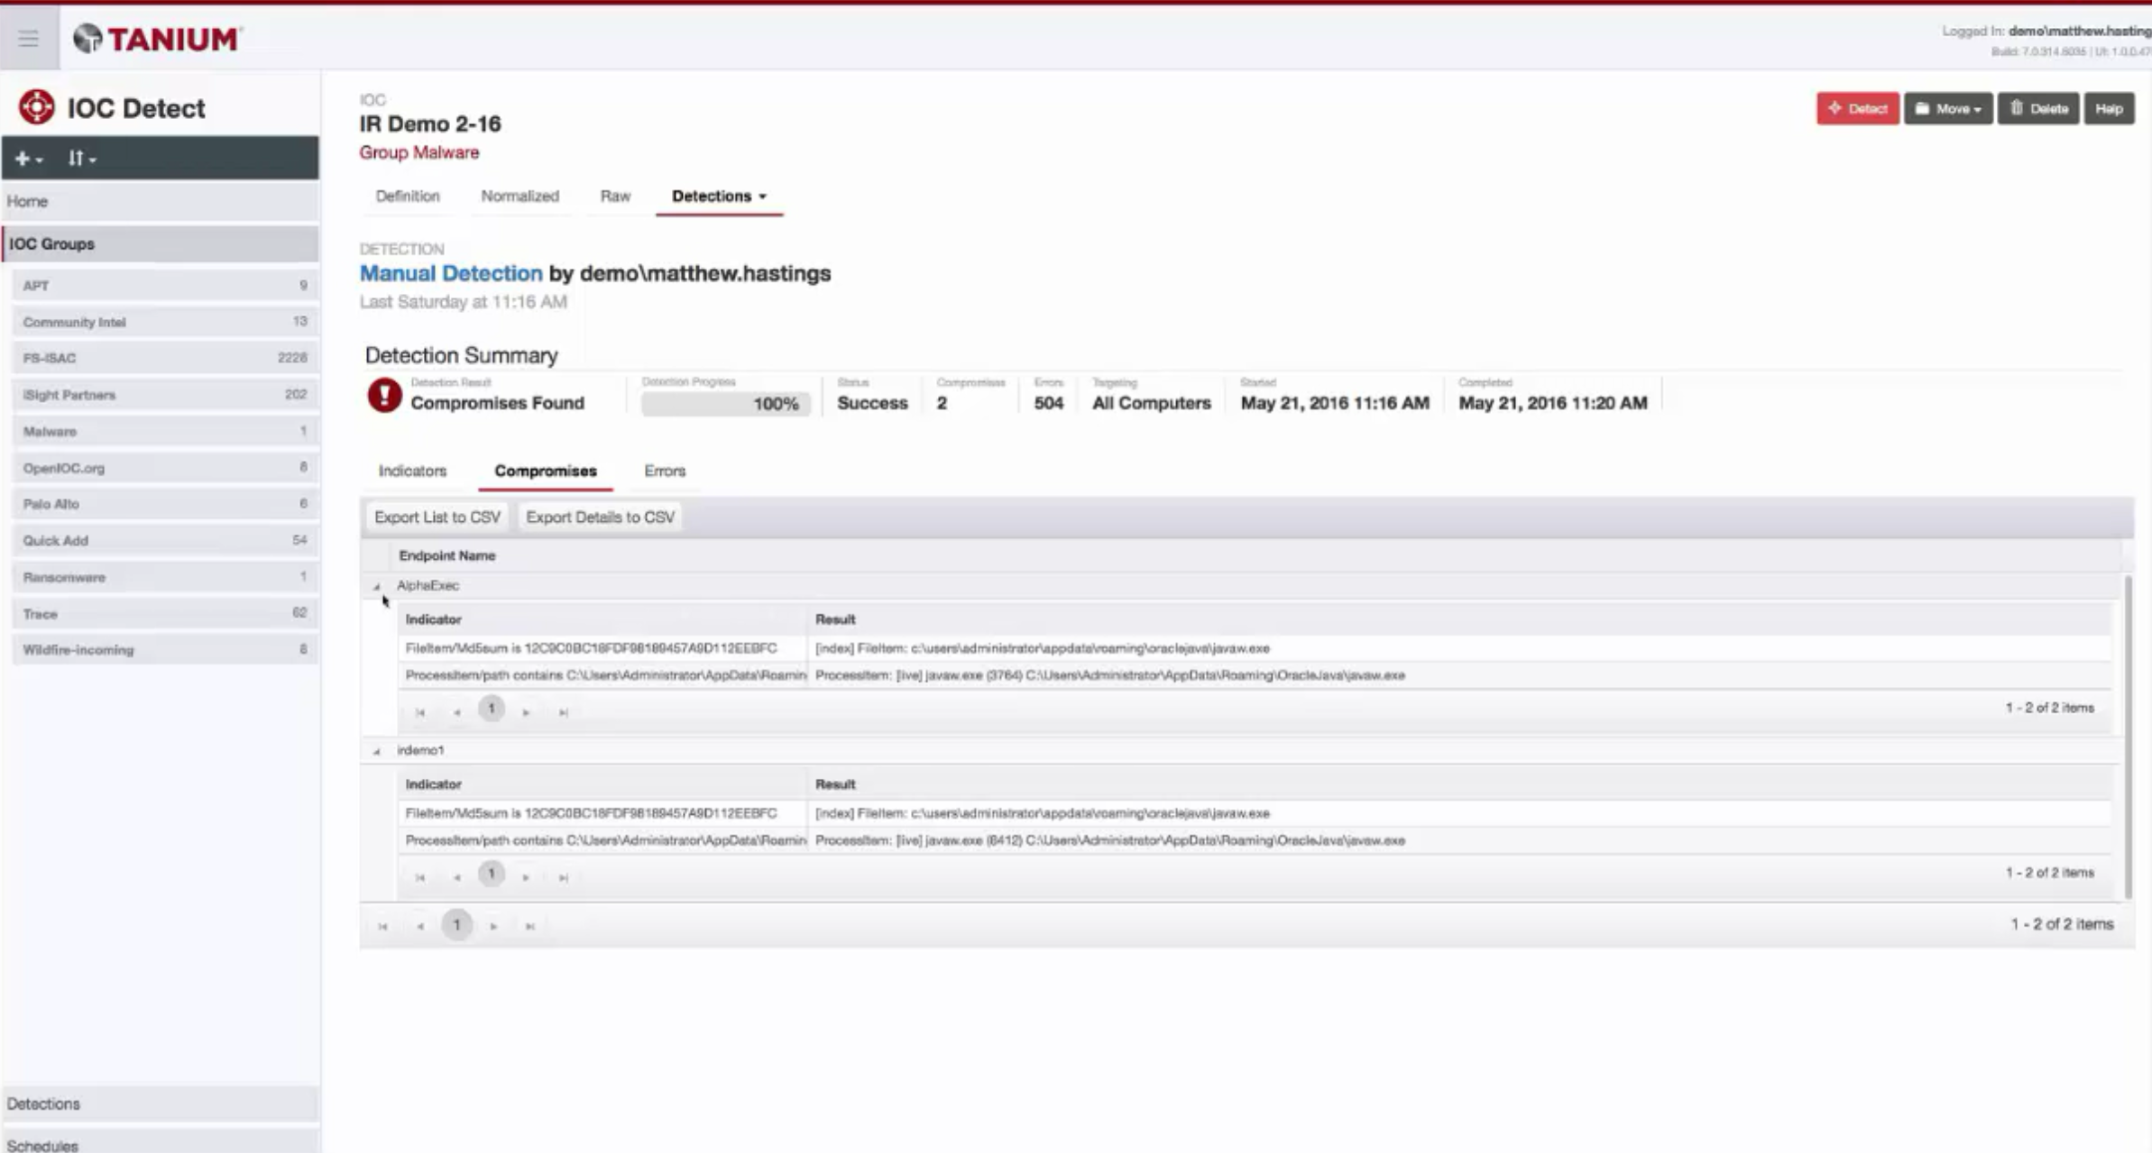Open the Trace group
This screenshot has height=1153, width=2152.
165,613
